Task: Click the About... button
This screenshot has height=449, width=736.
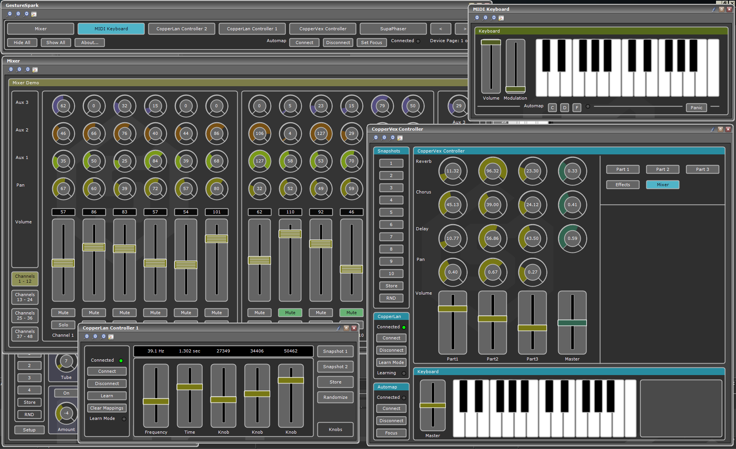Action: point(90,43)
